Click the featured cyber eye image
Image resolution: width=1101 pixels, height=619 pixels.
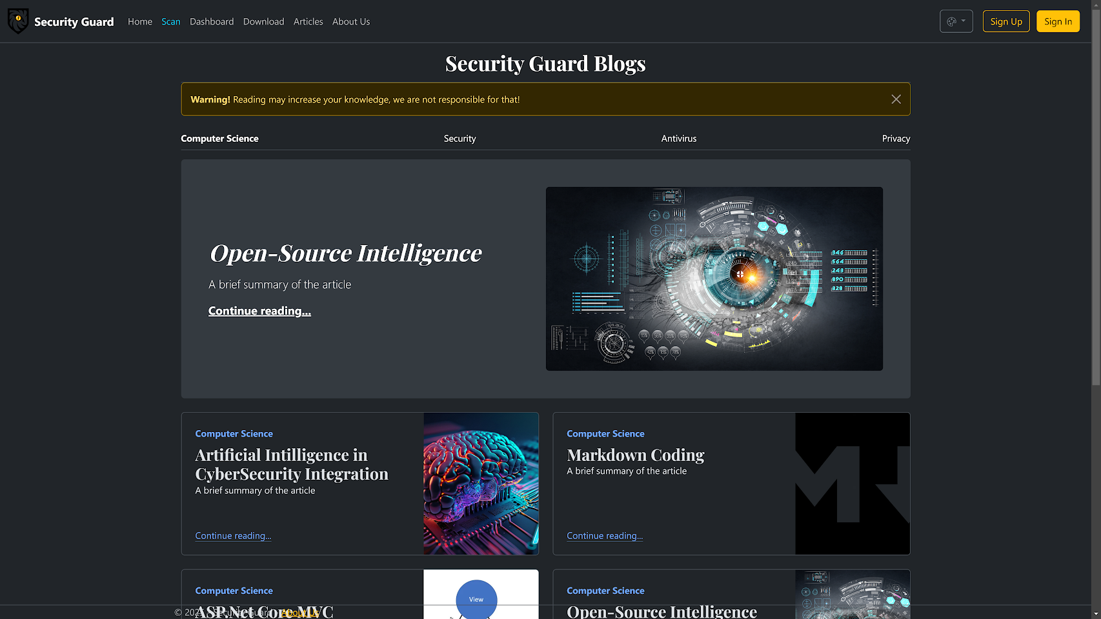(714, 279)
